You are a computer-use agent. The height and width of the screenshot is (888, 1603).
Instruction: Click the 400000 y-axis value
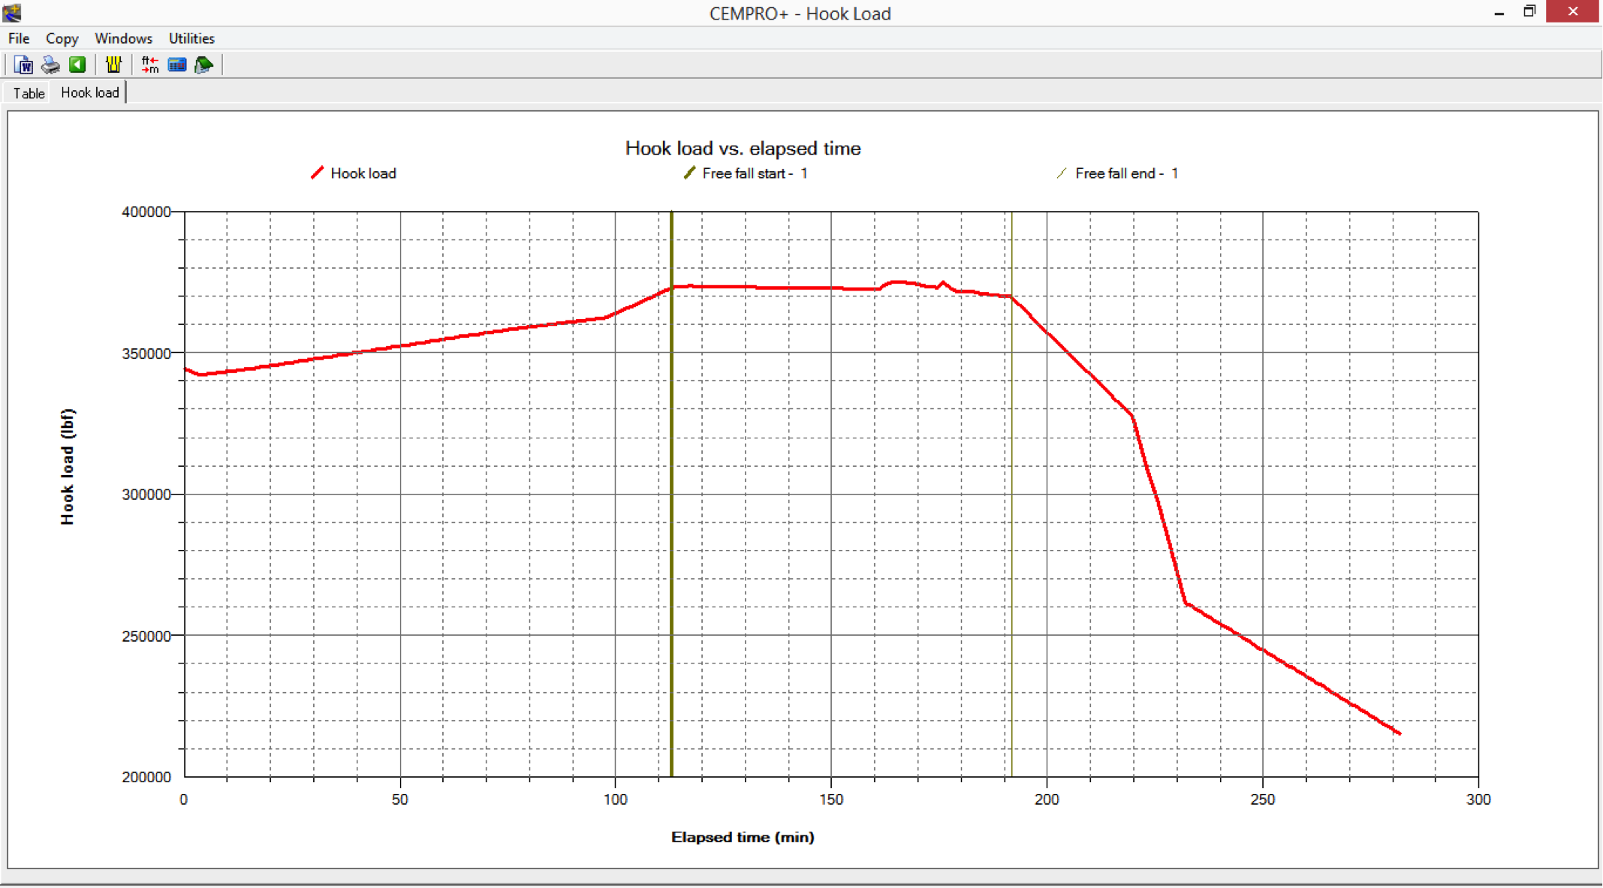tap(146, 212)
